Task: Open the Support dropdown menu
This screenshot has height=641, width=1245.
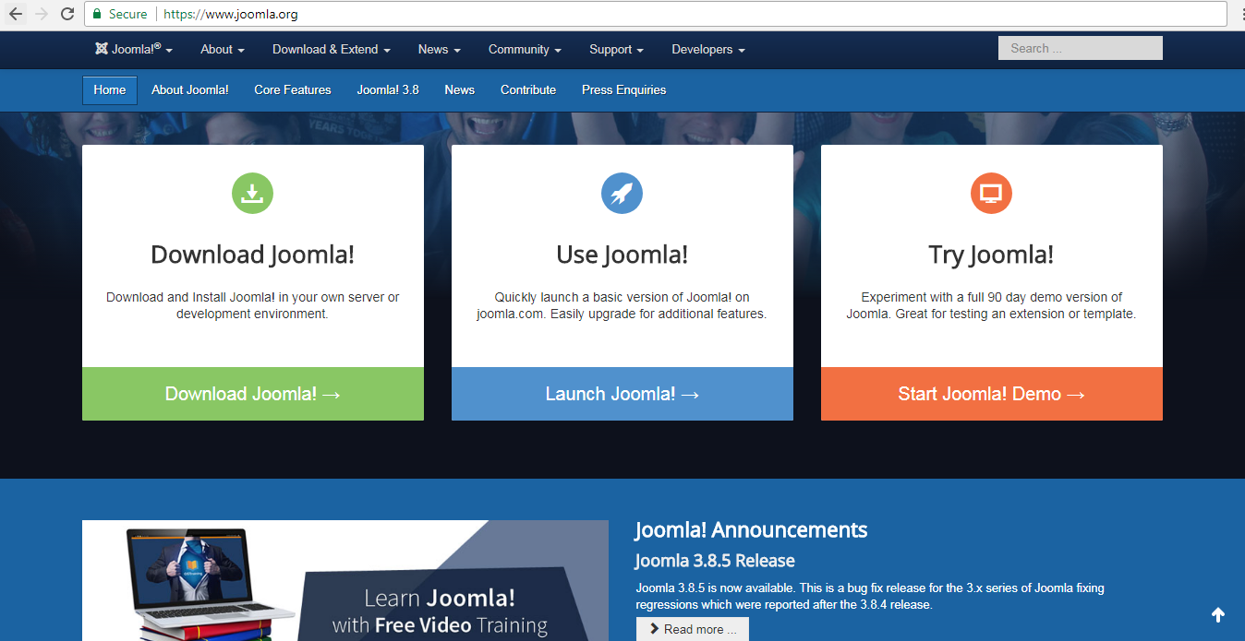Action: 616,49
